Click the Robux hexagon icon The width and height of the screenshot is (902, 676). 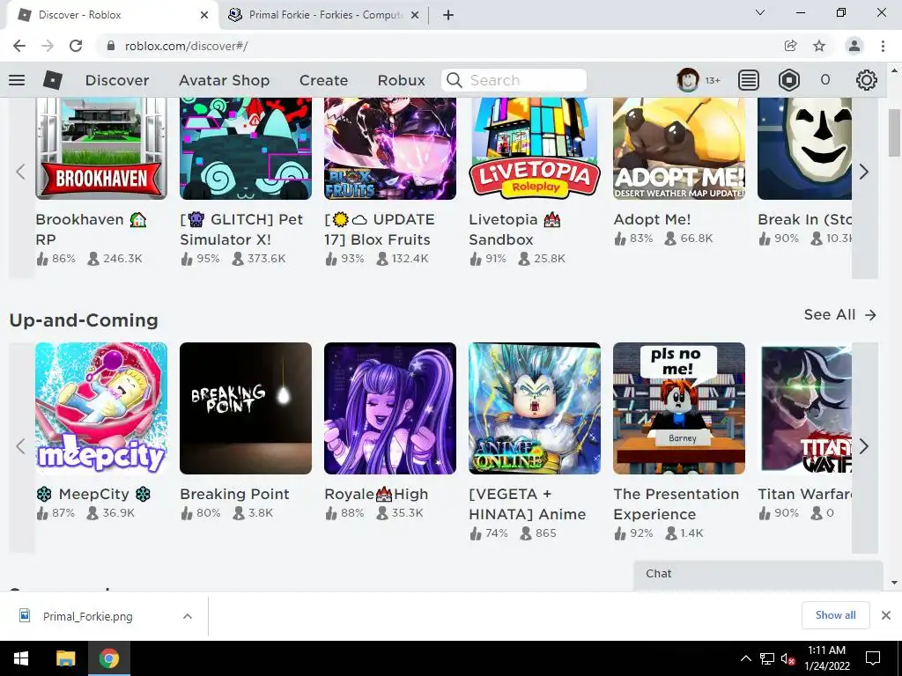pyautogui.click(x=788, y=80)
